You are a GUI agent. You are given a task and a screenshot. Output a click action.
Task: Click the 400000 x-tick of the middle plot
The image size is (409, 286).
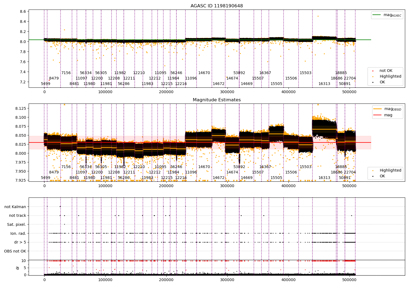point(288,186)
